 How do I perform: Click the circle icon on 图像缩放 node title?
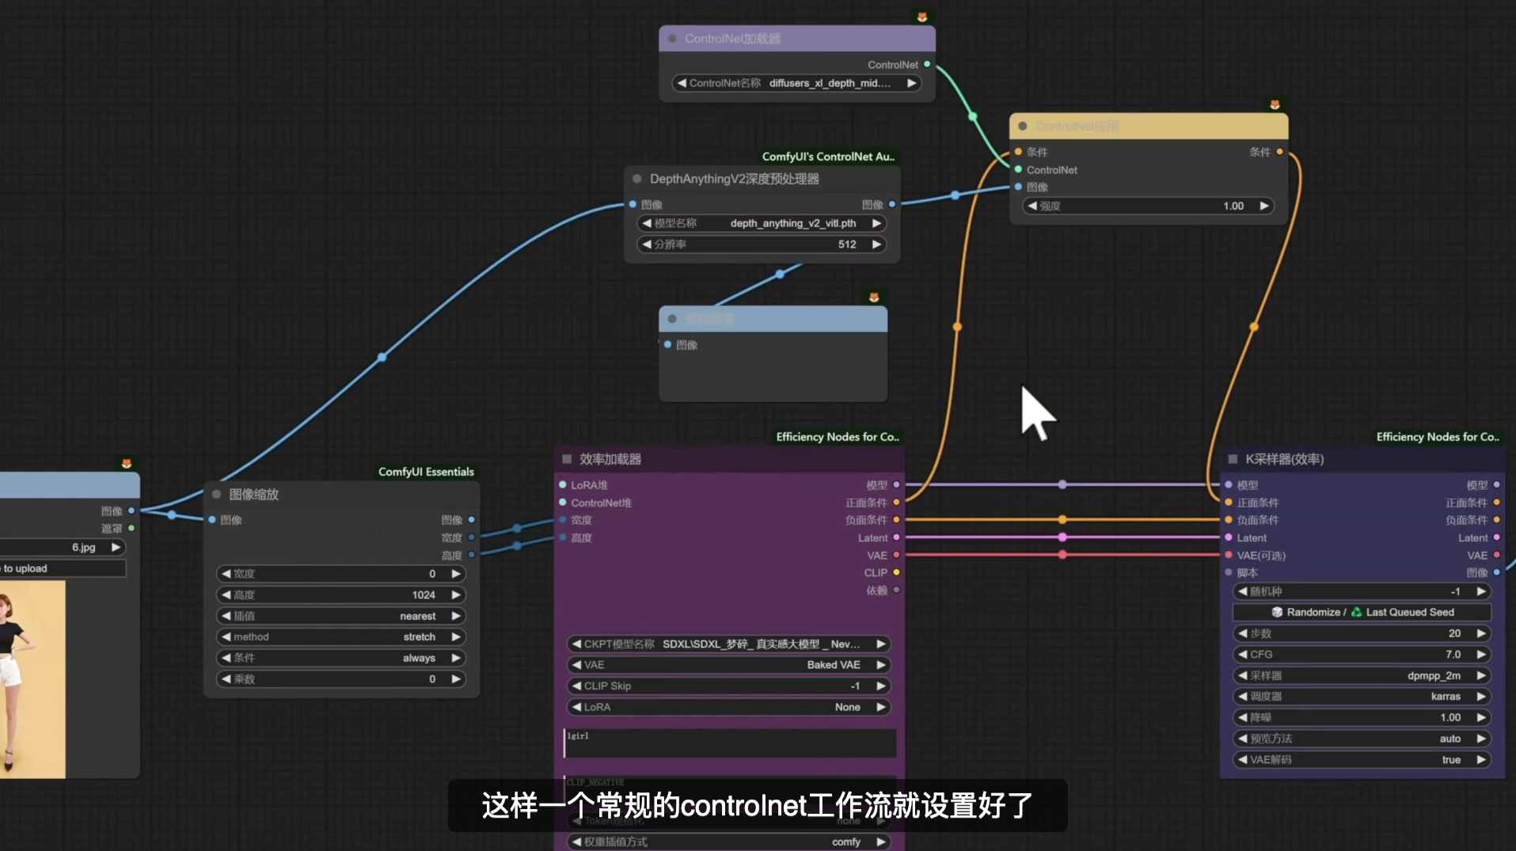[217, 494]
